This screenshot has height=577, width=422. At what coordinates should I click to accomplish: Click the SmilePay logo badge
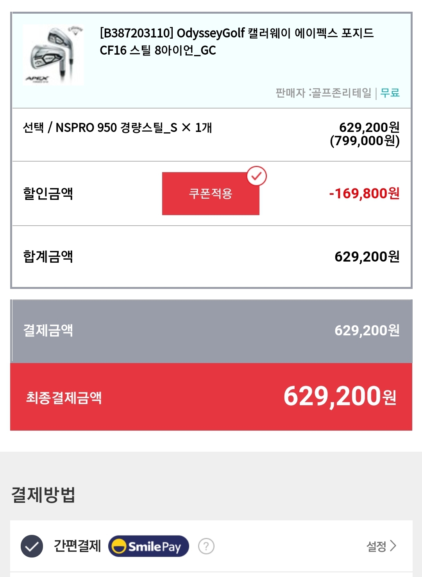pos(148,546)
